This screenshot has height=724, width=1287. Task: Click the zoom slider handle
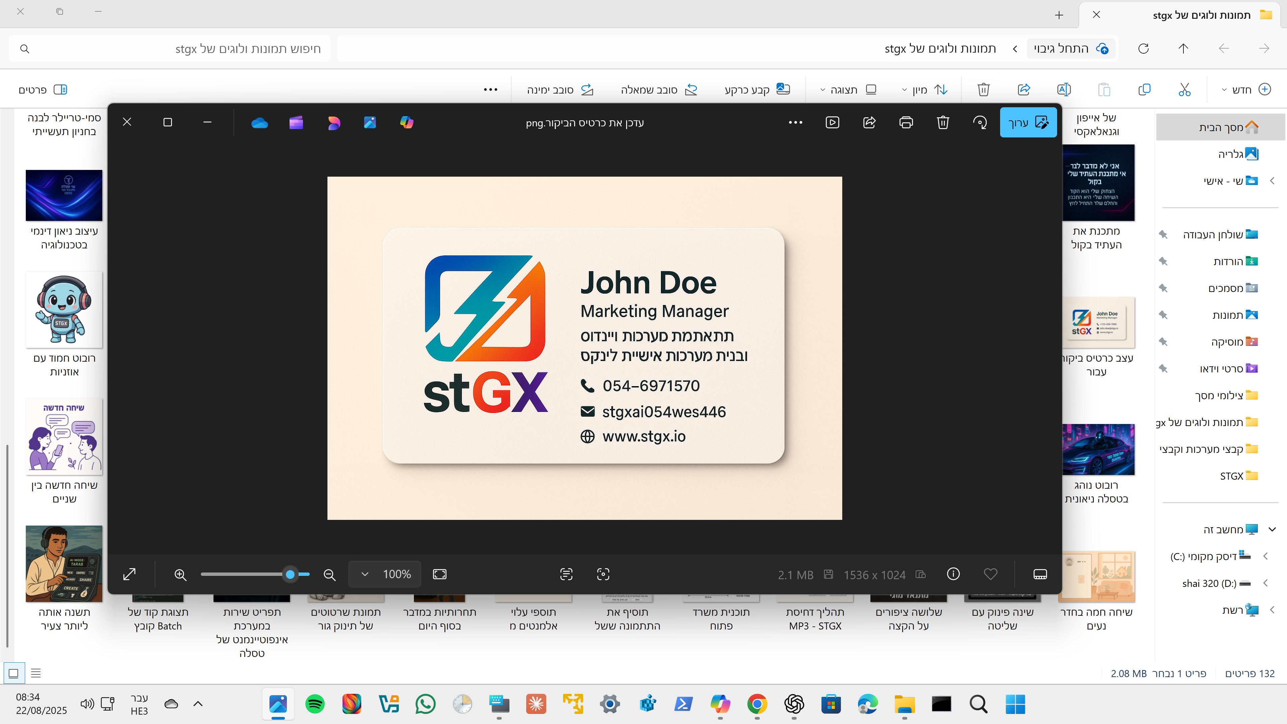290,574
